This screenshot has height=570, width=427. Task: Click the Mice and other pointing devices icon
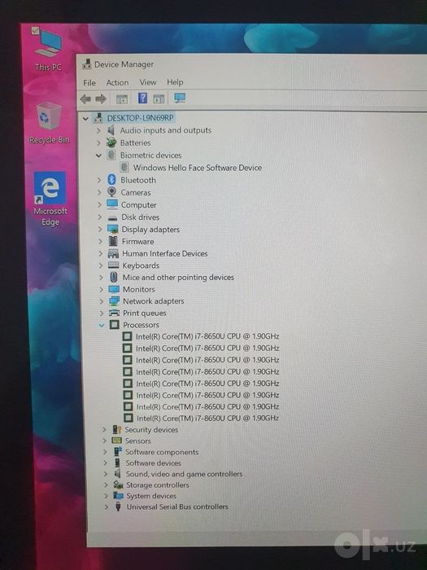[114, 278]
